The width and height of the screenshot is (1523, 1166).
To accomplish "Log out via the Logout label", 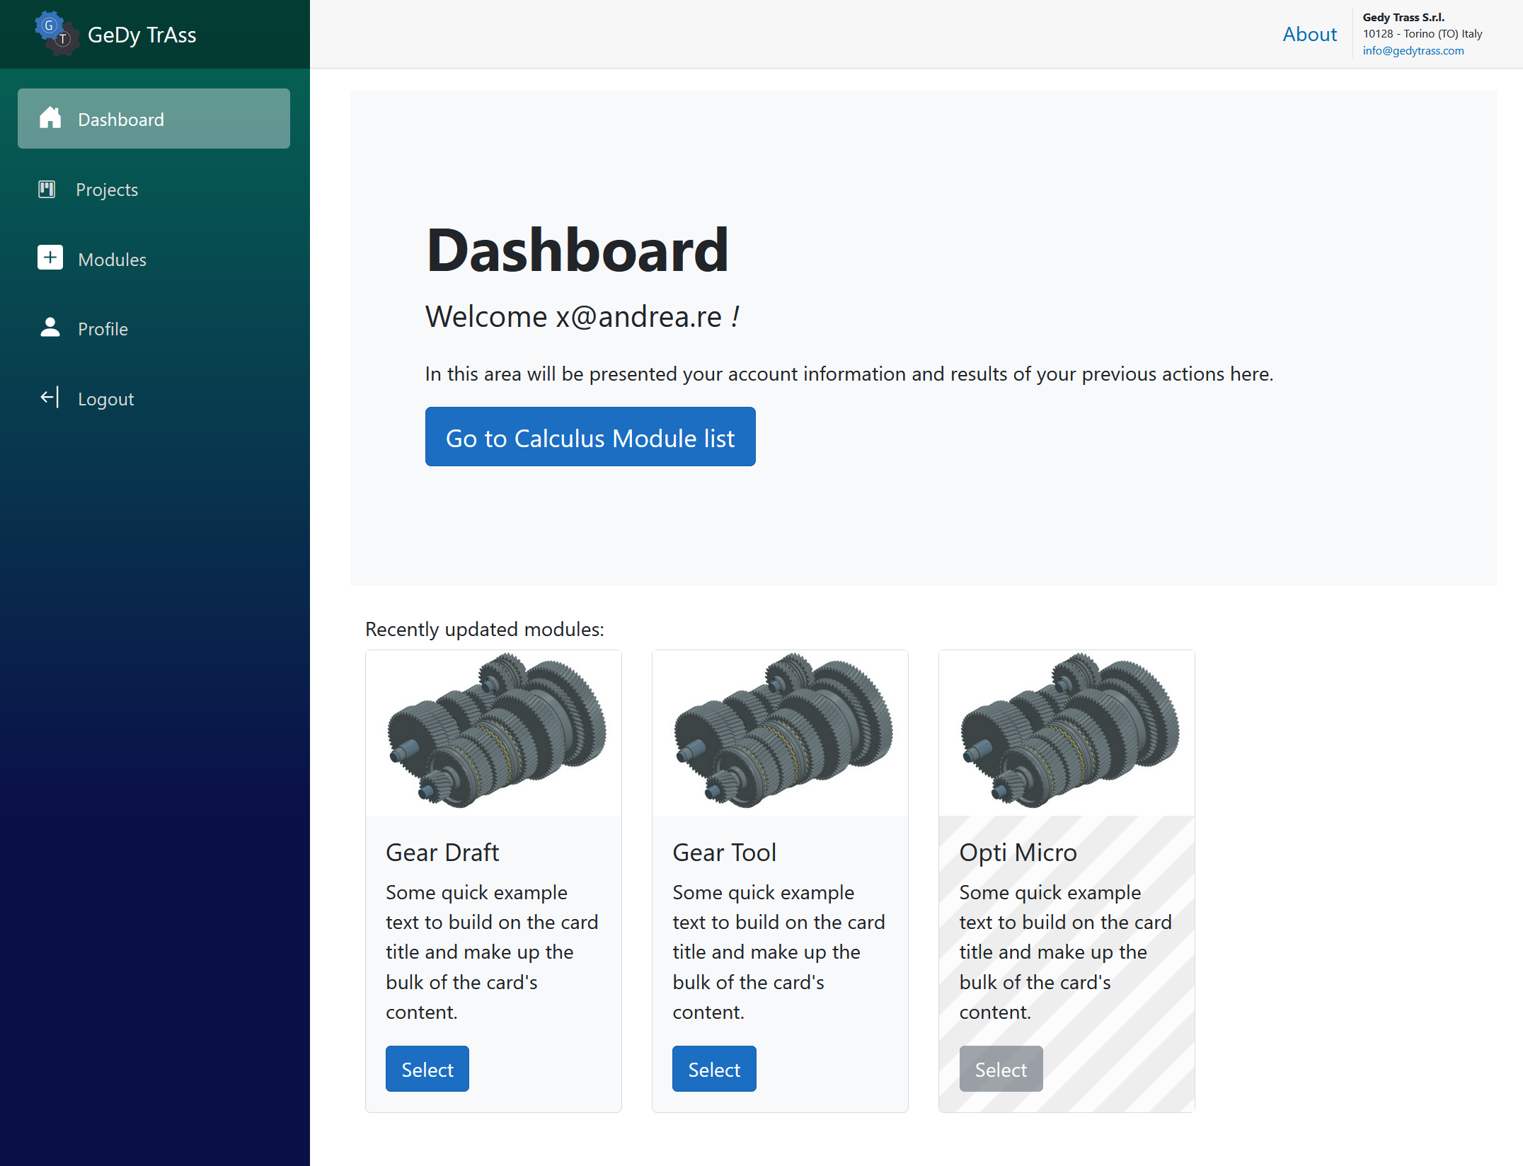I will click(105, 399).
